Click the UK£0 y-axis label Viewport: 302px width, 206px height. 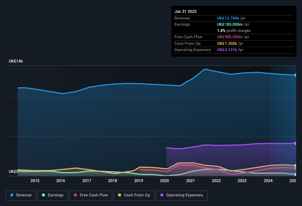pyautogui.click(x=14, y=171)
